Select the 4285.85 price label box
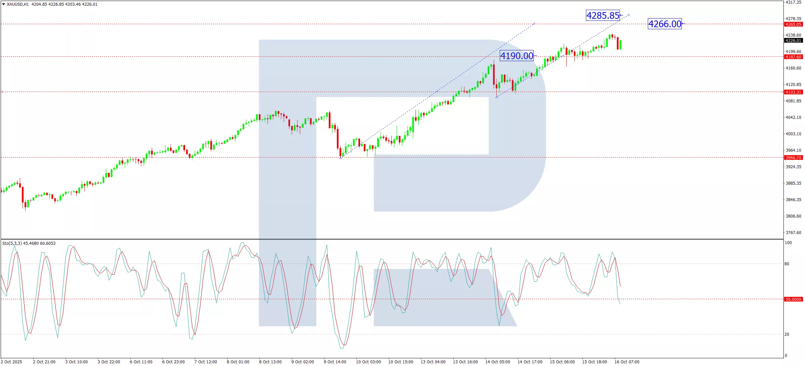This screenshot has width=805, height=366. [x=603, y=15]
